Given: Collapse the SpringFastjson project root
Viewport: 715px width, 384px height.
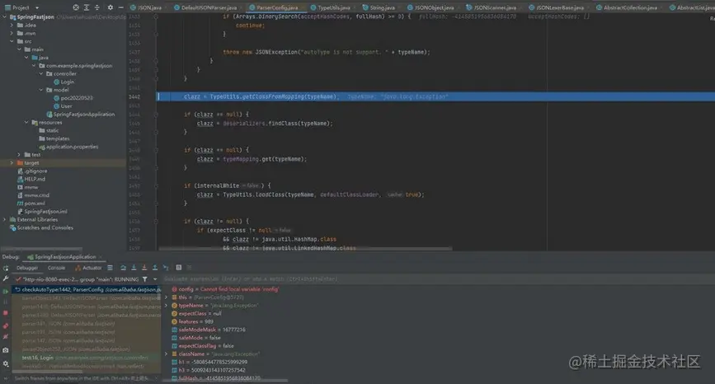Looking at the screenshot, I should (5, 16).
